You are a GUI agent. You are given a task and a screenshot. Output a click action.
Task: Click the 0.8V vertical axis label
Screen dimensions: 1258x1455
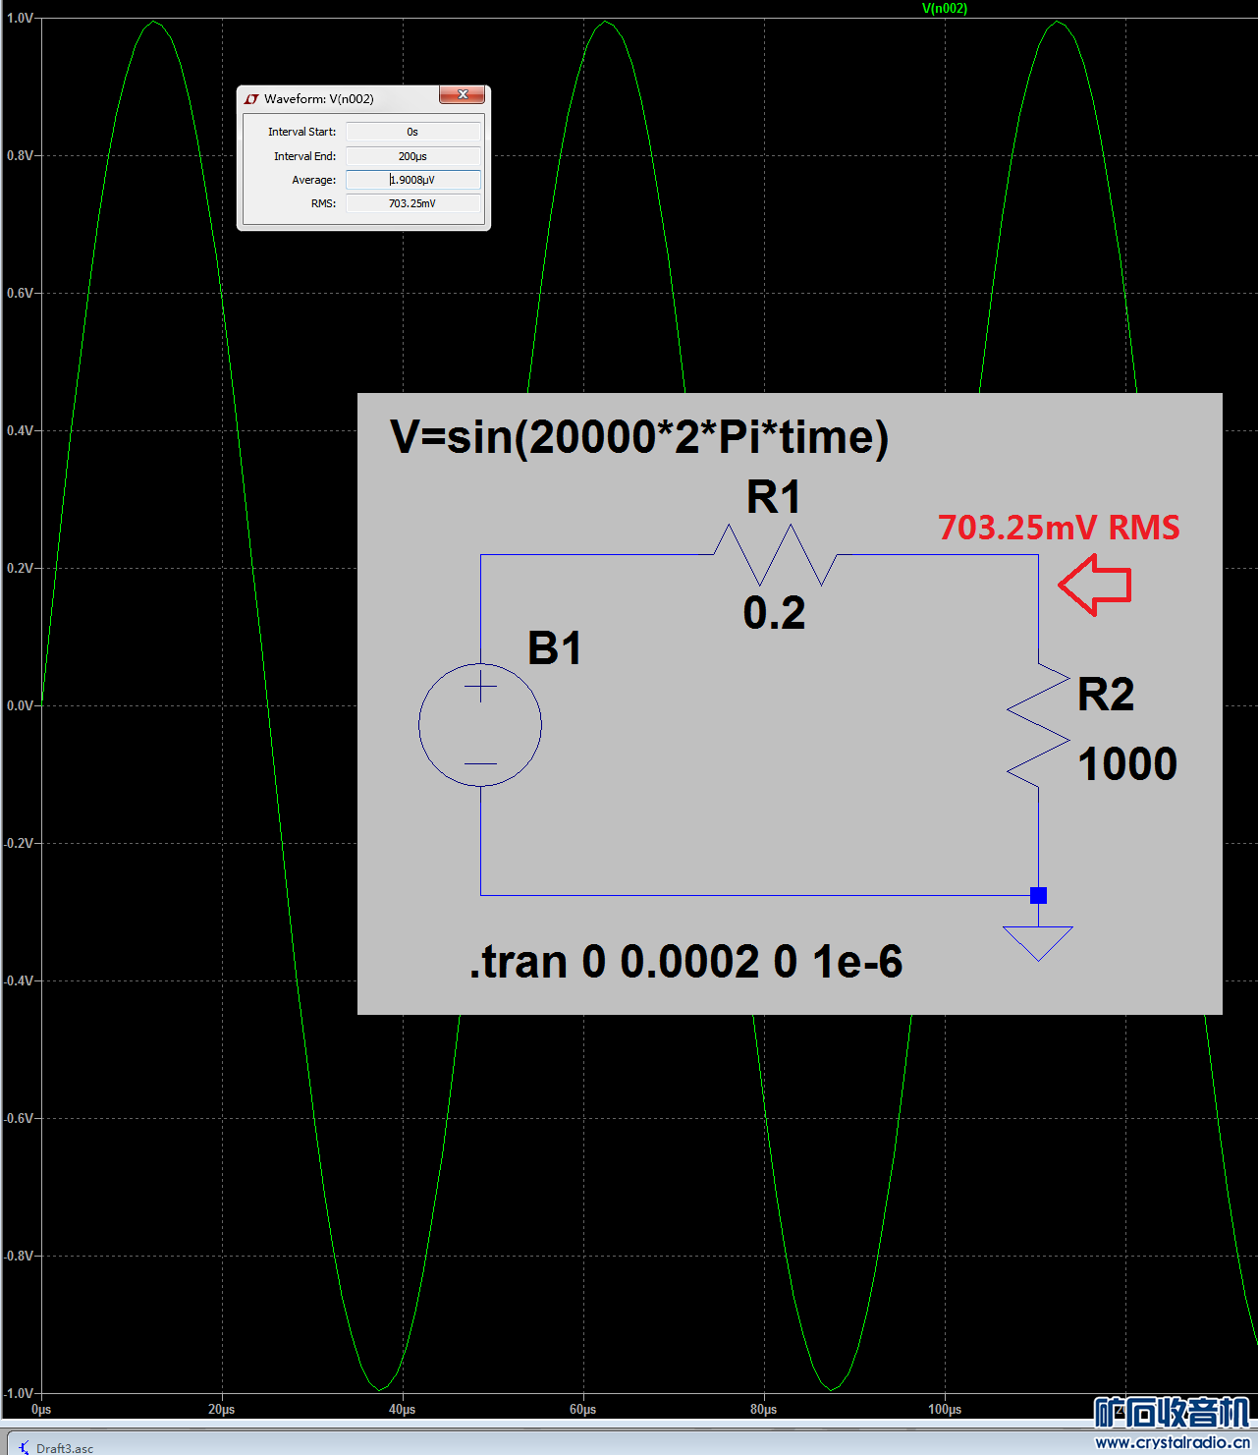20,156
